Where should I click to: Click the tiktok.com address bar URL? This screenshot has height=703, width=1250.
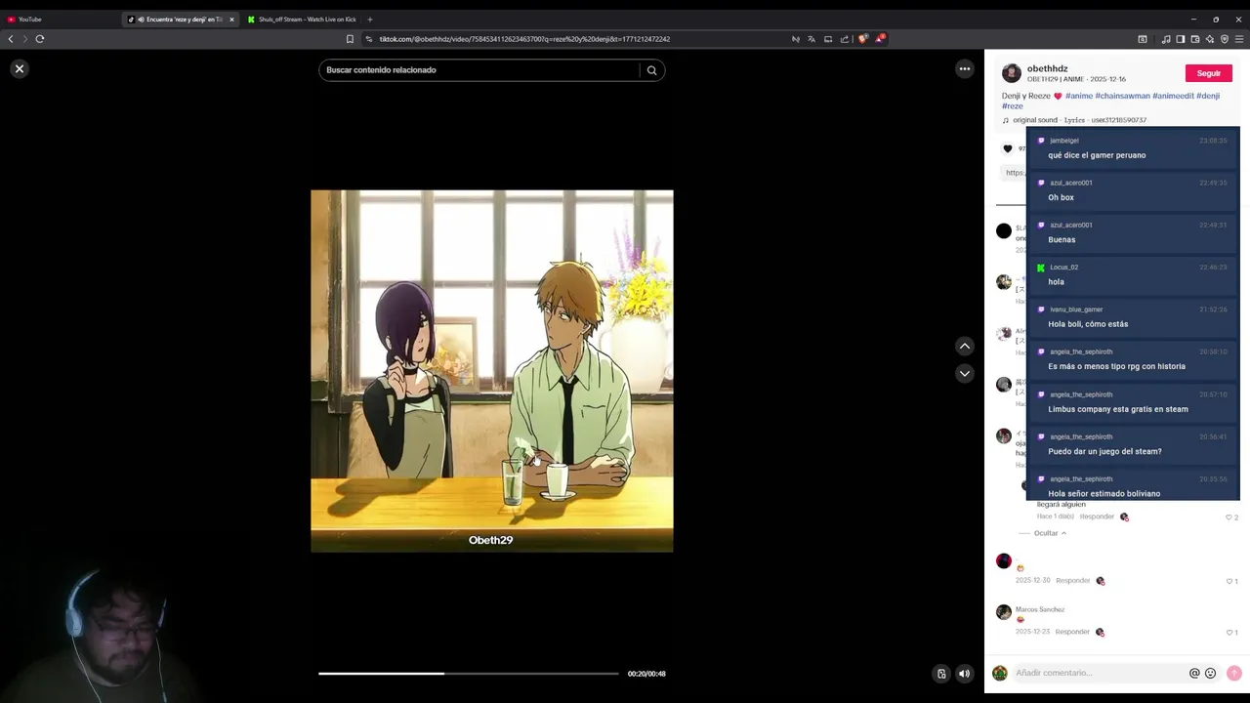[524, 39]
